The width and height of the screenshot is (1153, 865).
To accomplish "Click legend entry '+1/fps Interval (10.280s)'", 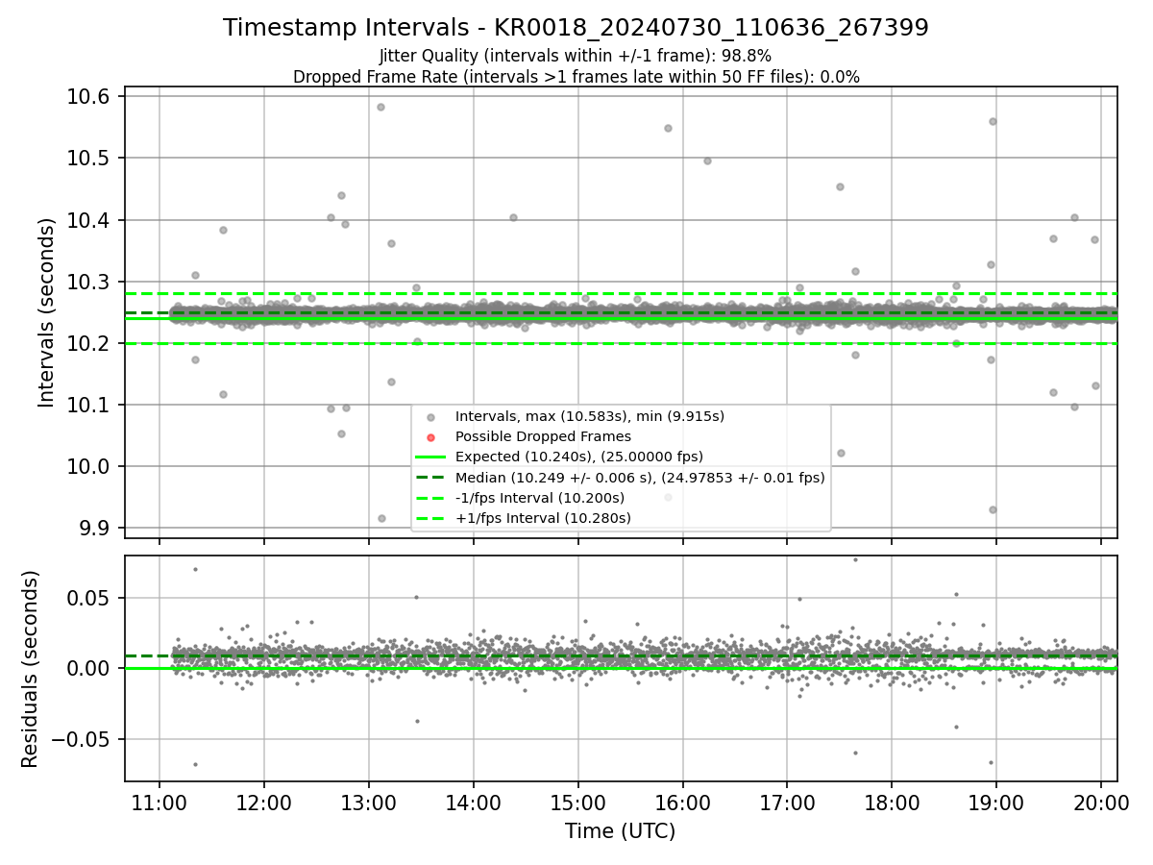I will click(x=543, y=518).
